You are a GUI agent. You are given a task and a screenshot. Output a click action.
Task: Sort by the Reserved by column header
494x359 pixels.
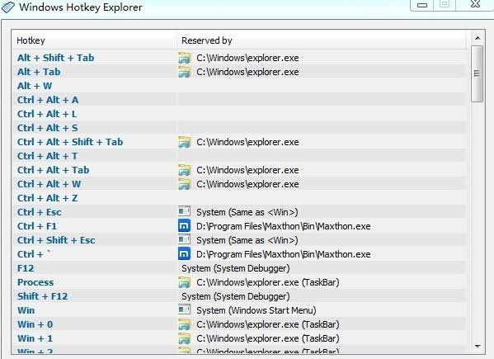(x=322, y=40)
